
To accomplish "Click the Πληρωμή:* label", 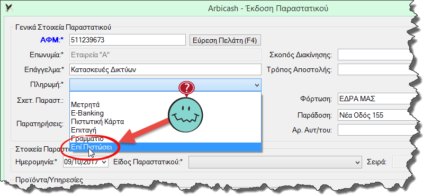I will click(47, 85).
